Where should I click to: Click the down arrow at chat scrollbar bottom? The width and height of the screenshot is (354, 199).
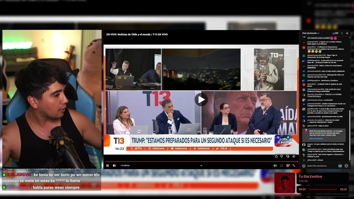(350, 161)
